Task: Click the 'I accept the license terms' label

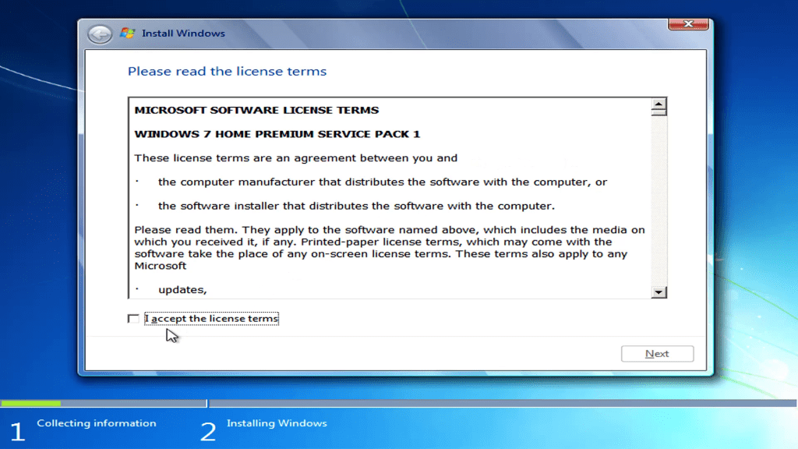Action: pyautogui.click(x=212, y=319)
